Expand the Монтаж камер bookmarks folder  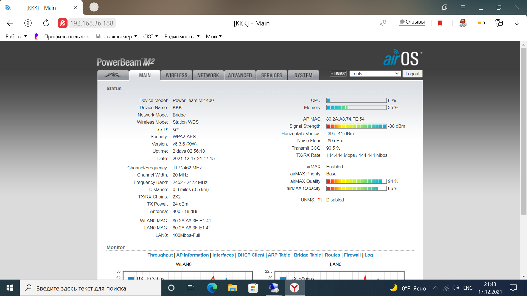pyautogui.click(x=116, y=36)
